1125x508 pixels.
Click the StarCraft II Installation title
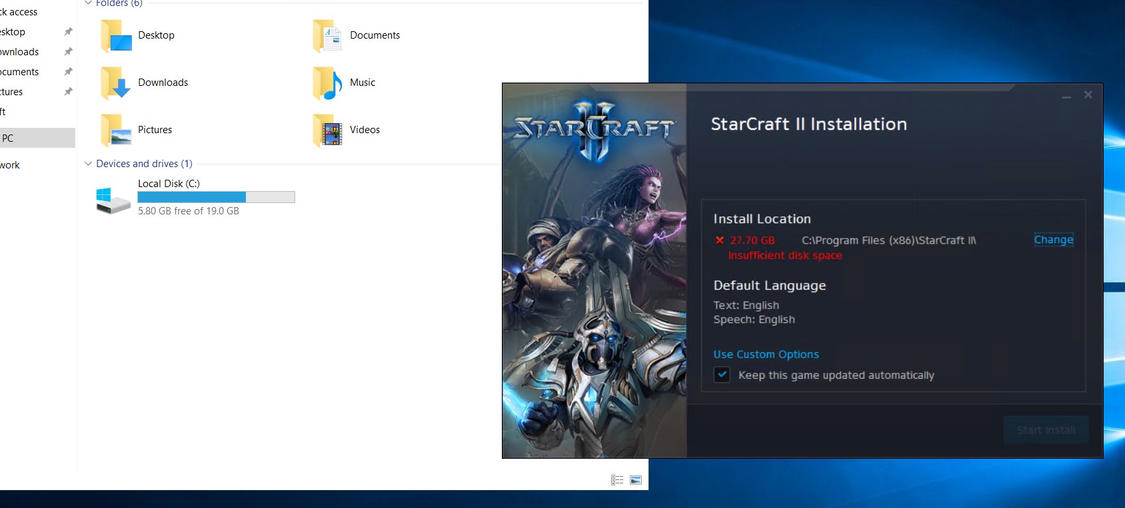(x=808, y=125)
